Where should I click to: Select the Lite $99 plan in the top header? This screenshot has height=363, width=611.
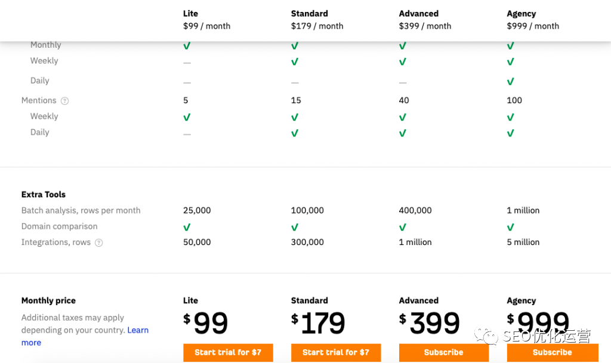(x=206, y=20)
